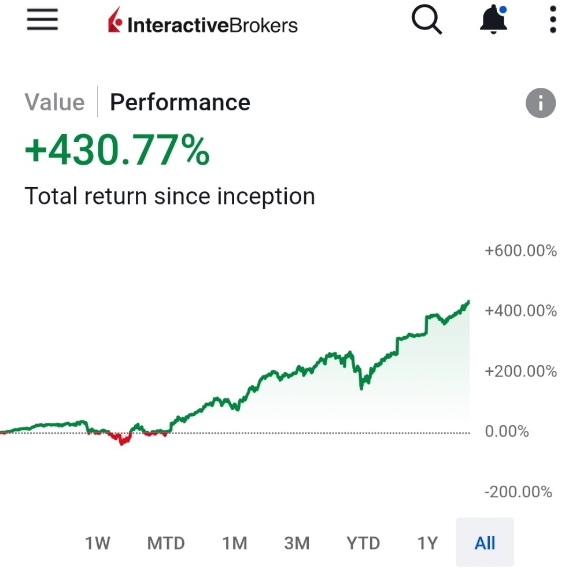The height and width of the screenshot is (588, 580).
Task: Tap the +400.00% axis label
Action: [x=520, y=311]
